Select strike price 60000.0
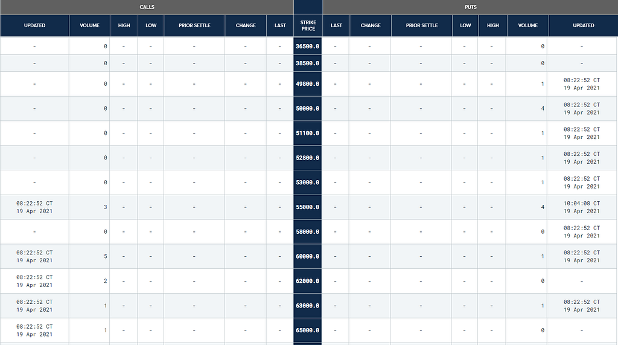This screenshot has height=345, width=618. [x=307, y=257]
